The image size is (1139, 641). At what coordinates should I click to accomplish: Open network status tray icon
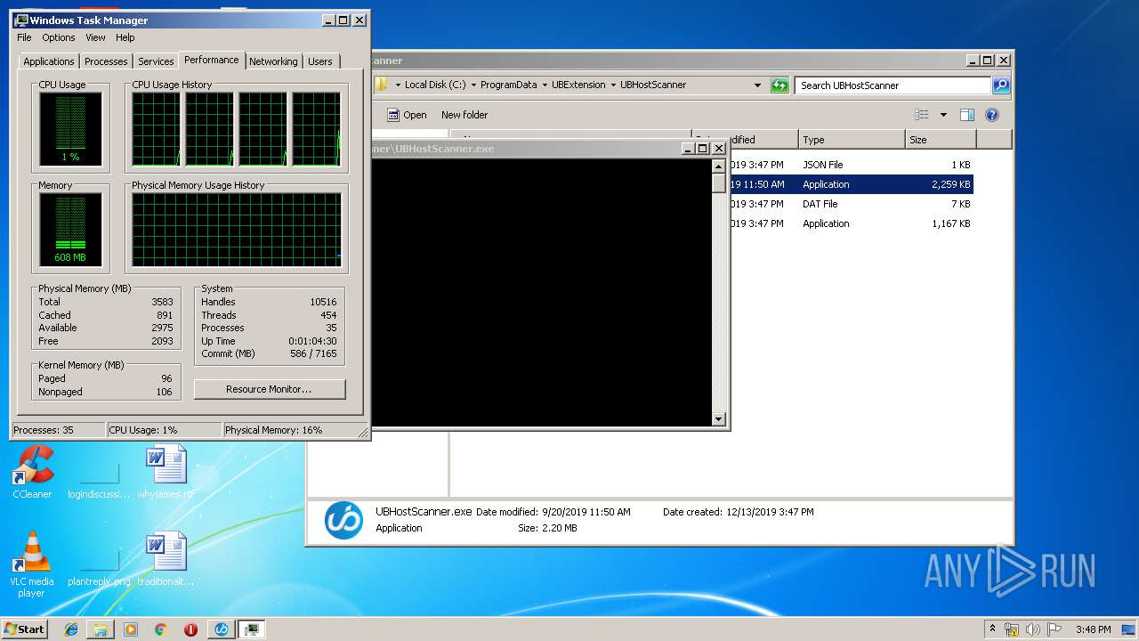point(1012,629)
